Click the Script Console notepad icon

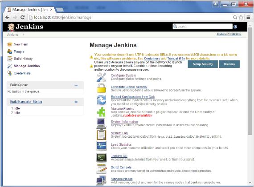[102, 169]
